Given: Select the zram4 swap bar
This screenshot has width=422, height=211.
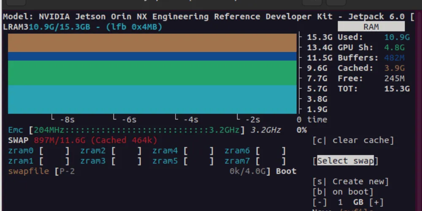Looking at the screenshot, I should 199,151.
